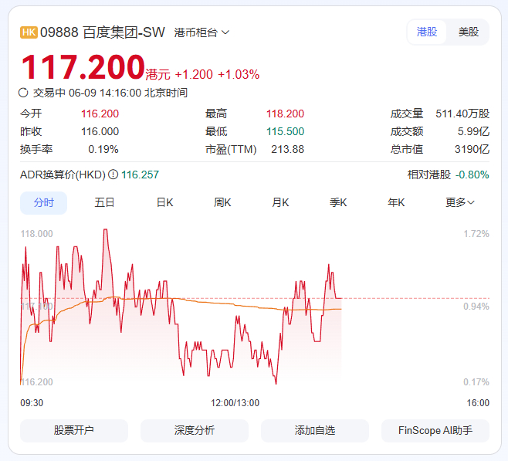Select the 日K chart tab
Image resolution: width=508 pixels, height=461 pixels.
click(x=164, y=203)
